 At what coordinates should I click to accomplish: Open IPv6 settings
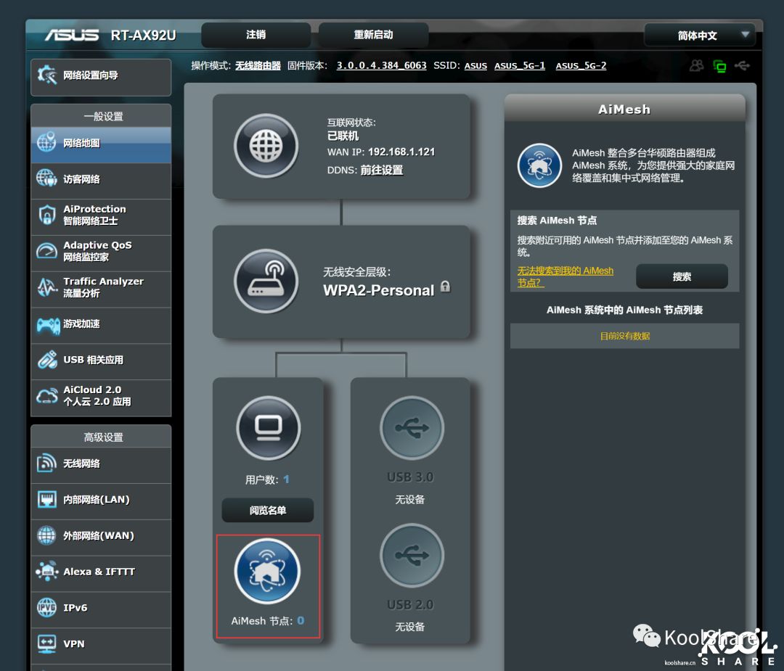[101, 609]
